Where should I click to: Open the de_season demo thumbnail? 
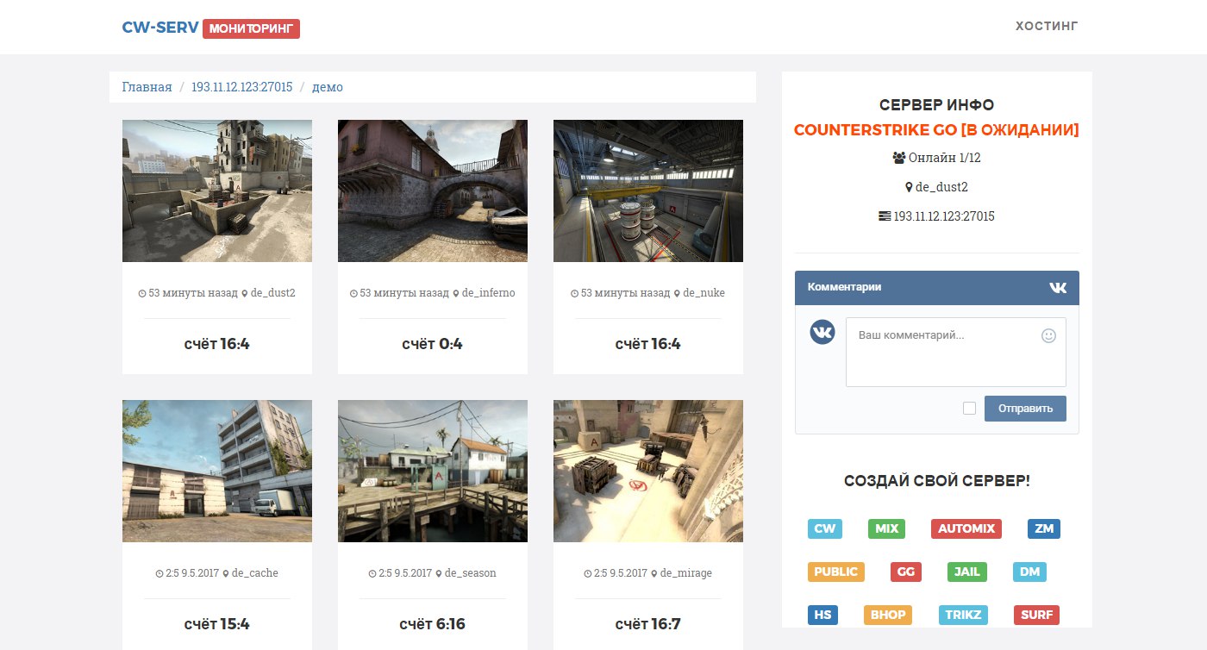pyautogui.click(x=433, y=471)
